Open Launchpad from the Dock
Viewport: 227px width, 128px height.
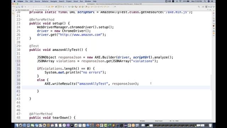click(21, 125)
